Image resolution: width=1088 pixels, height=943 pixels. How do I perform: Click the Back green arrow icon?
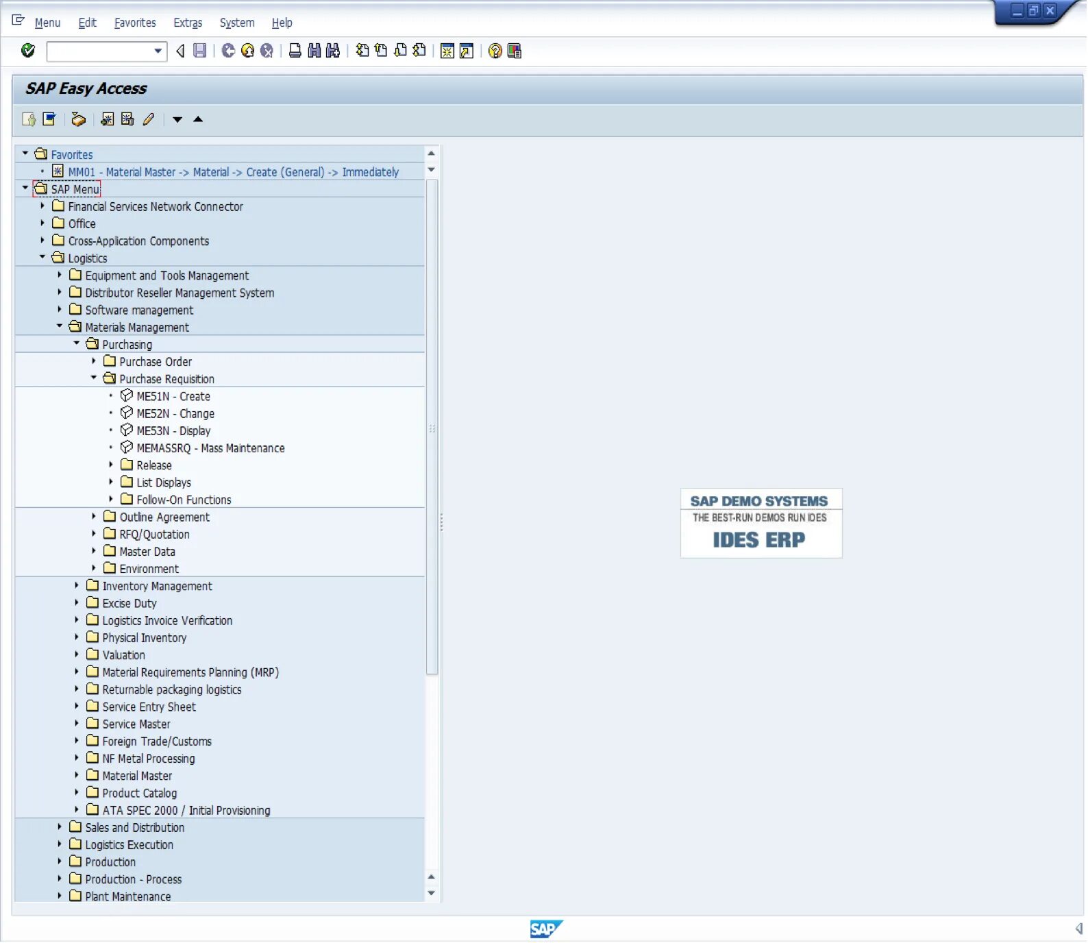229,51
